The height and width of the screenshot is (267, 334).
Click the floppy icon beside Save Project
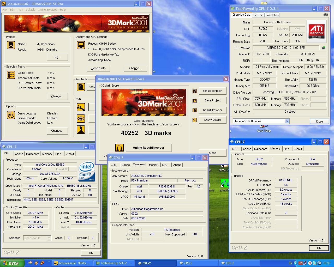194,101
